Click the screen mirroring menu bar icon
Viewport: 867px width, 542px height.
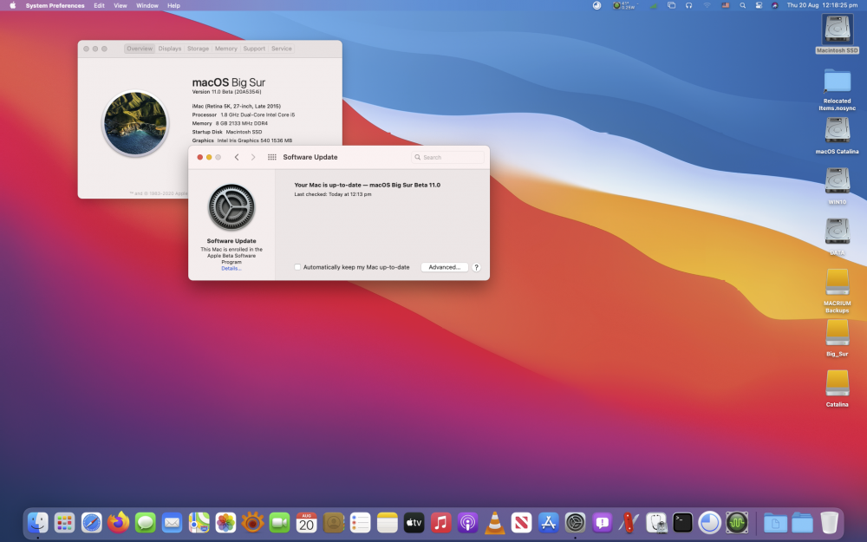click(x=671, y=5)
